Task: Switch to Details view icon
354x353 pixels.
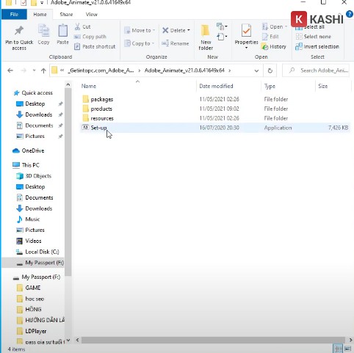Action: [338, 349]
